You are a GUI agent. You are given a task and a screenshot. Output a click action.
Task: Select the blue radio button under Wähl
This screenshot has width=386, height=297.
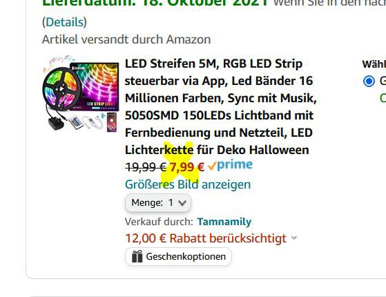click(369, 82)
